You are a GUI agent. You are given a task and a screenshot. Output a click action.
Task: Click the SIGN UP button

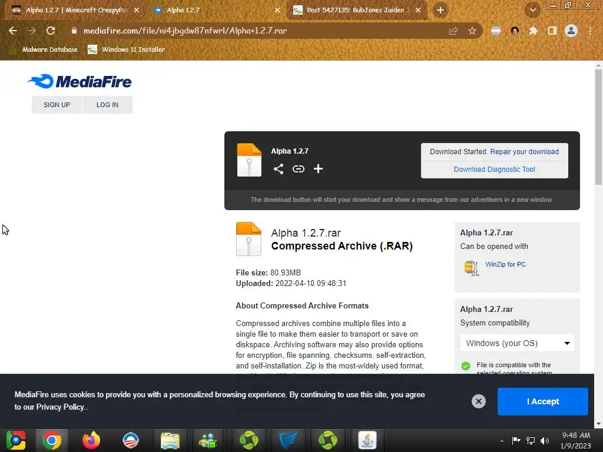click(57, 105)
